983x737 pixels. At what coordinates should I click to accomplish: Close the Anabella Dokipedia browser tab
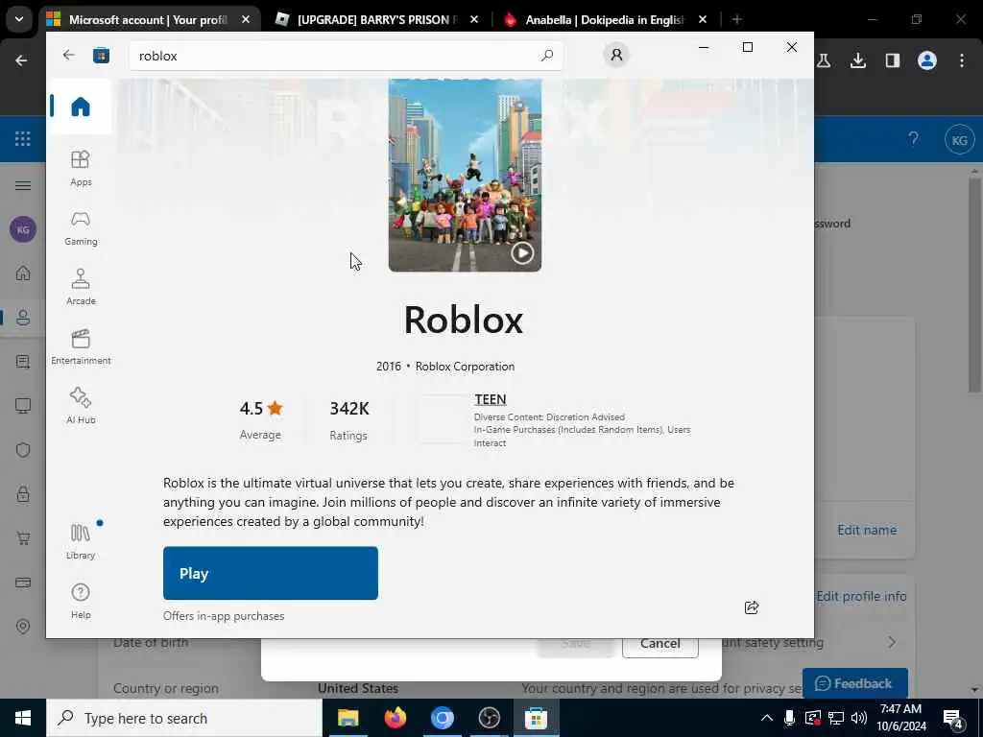point(702,19)
